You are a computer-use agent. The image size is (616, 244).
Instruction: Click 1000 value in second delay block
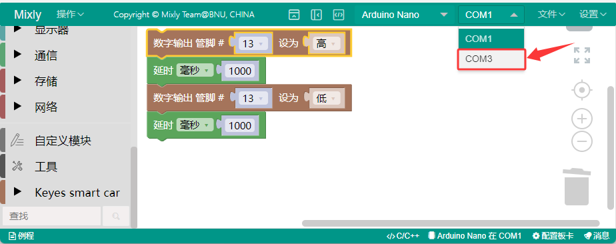tap(239, 126)
